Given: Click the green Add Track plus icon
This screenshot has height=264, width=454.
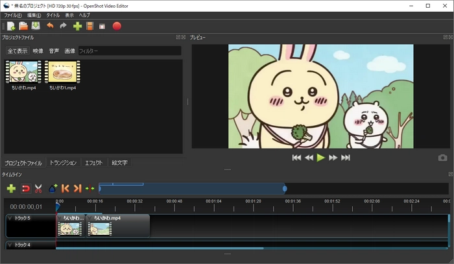Looking at the screenshot, I should (11, 188).
